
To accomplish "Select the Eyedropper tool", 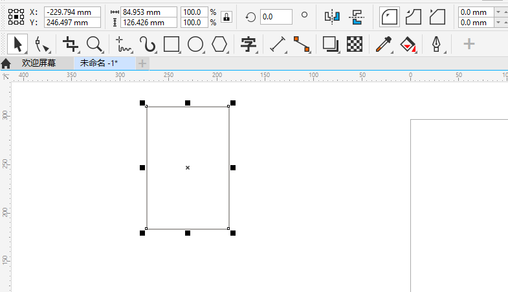I will coord(384,44).
